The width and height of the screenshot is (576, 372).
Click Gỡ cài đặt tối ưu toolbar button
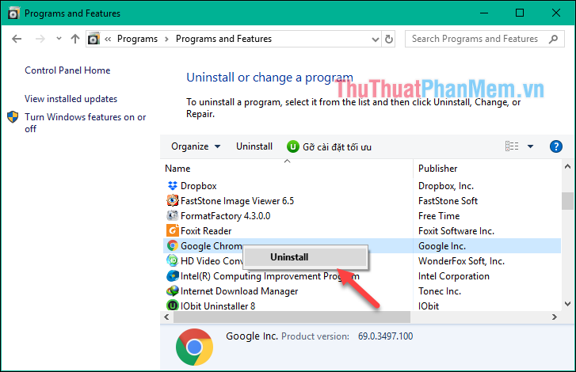pos(329,146)
